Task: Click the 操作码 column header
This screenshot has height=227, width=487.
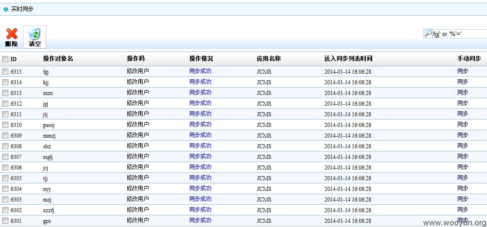Action: [x=136, y=59]
